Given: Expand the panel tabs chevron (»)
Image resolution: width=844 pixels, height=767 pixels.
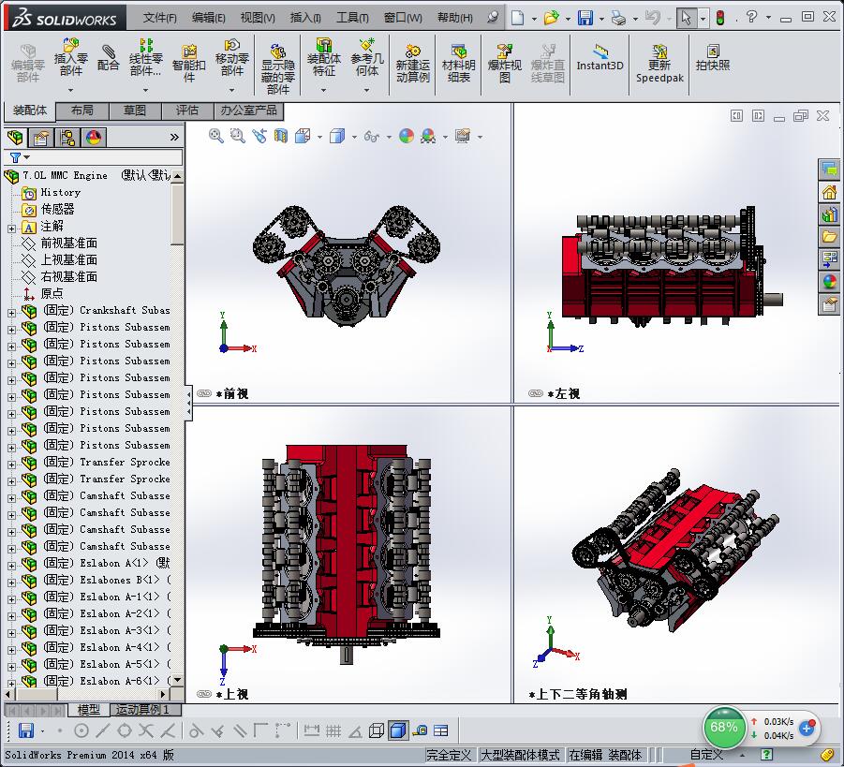Looking at the screenshot, I should (174, 138).
